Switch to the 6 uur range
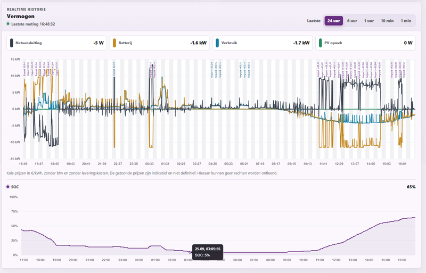The image size is (426, 273). pyautogui.click(x=352, y=21)
